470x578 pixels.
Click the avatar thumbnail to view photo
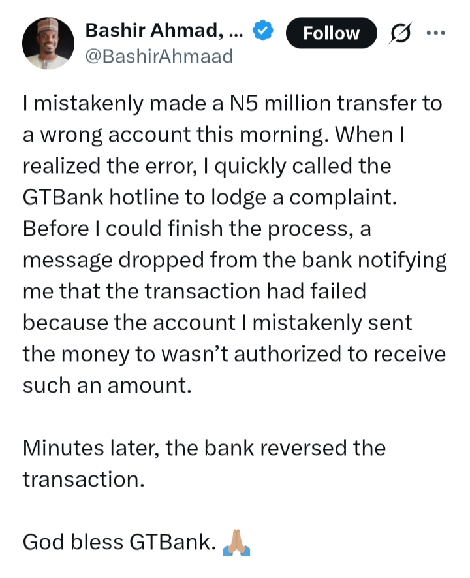pos(48,39)
